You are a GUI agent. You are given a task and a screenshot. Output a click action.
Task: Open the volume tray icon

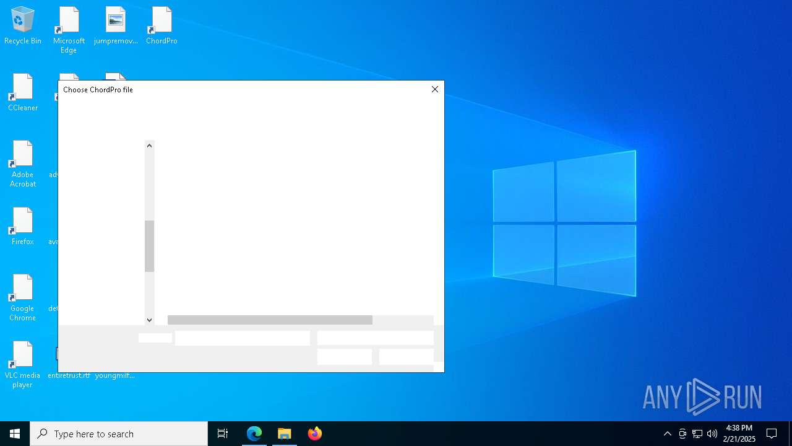[712, 434]
